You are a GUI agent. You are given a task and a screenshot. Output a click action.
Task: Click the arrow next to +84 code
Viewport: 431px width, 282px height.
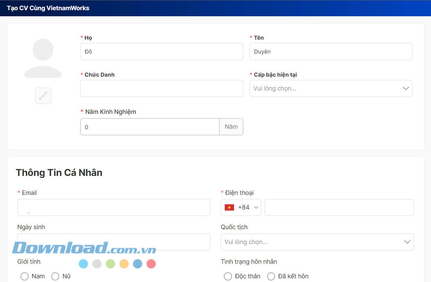click(256, 207)
